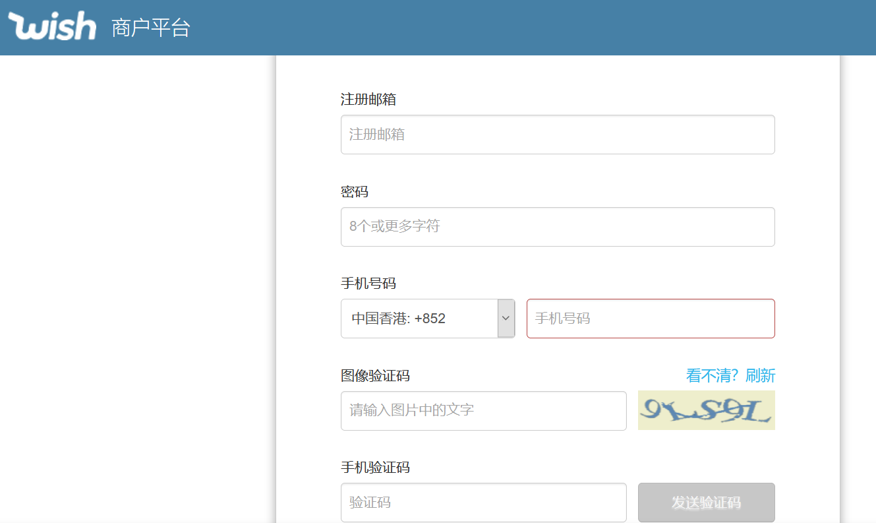Focus the 注册邮箱 email input field

(557, 135)
